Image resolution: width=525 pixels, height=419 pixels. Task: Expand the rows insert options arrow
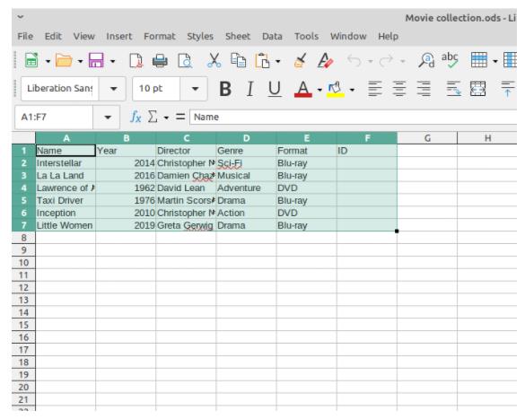pos(494,61)
